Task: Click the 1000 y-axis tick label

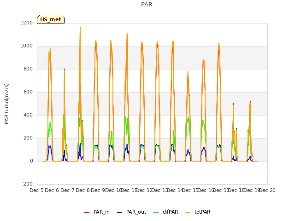Action: point(27,46)
